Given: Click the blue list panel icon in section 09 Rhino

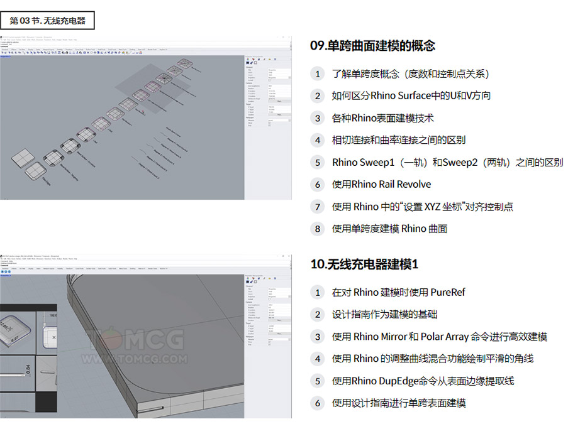Looking at the screenshot, I should click(x=276, y=59).
